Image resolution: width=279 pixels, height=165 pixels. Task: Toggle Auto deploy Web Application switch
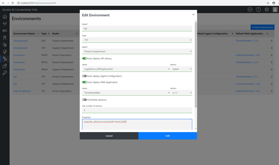click(85, 82)
